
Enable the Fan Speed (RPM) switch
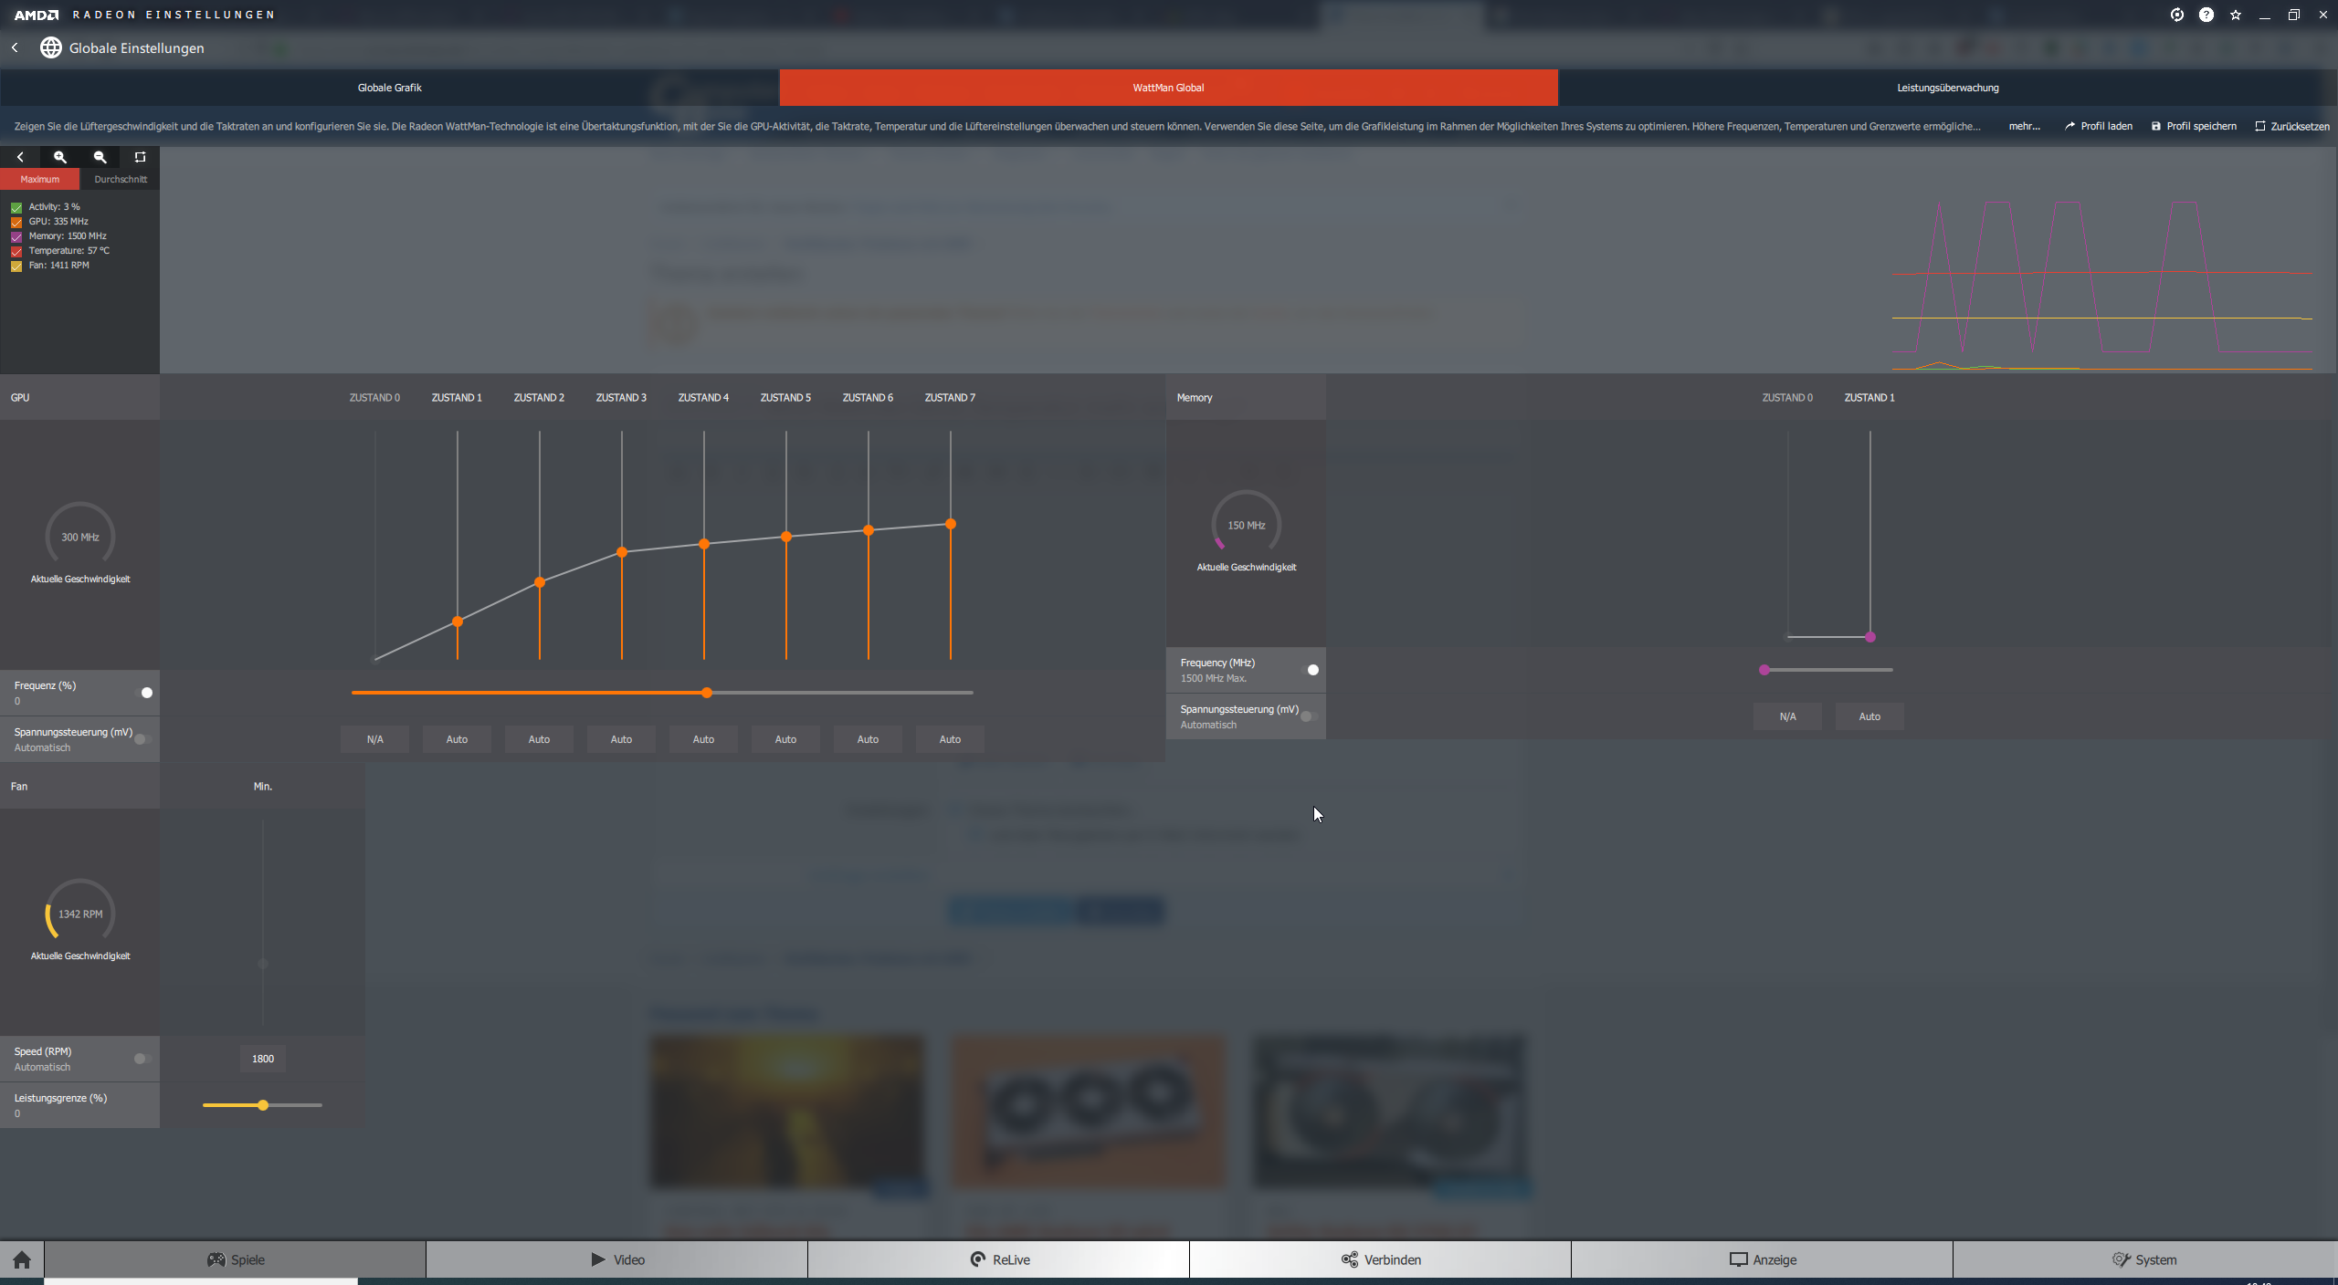(x=142, y=1059)
